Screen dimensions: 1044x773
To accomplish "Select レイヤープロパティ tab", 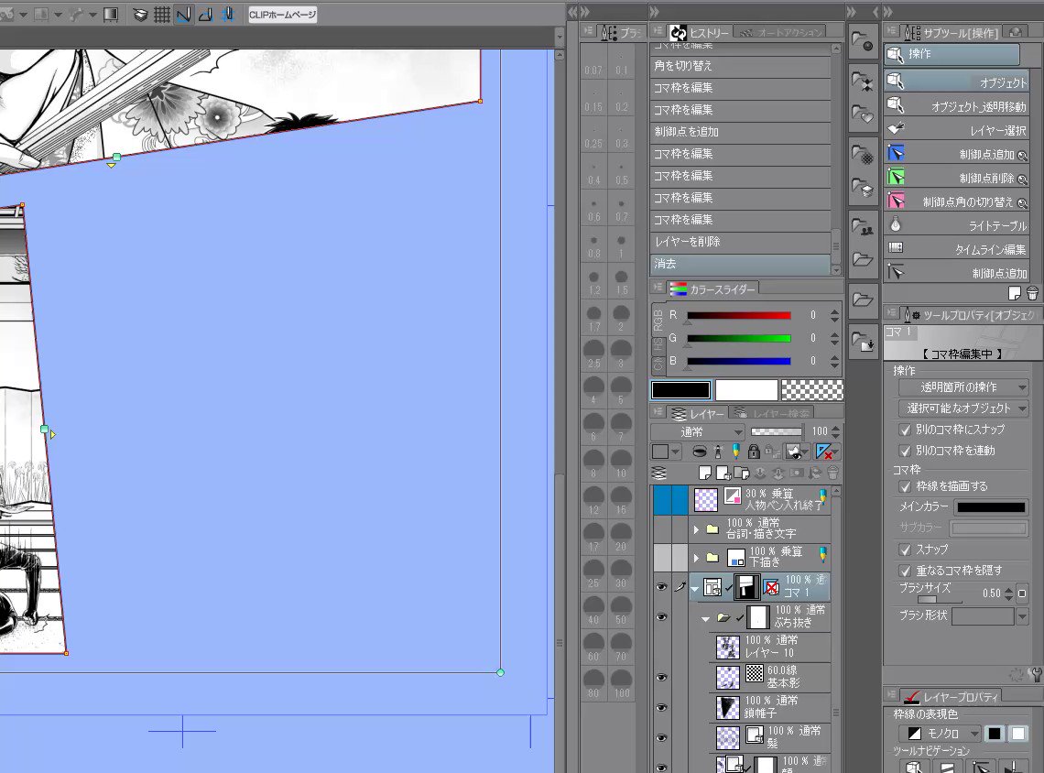I will pyautogui.click(x=952, y=696).
